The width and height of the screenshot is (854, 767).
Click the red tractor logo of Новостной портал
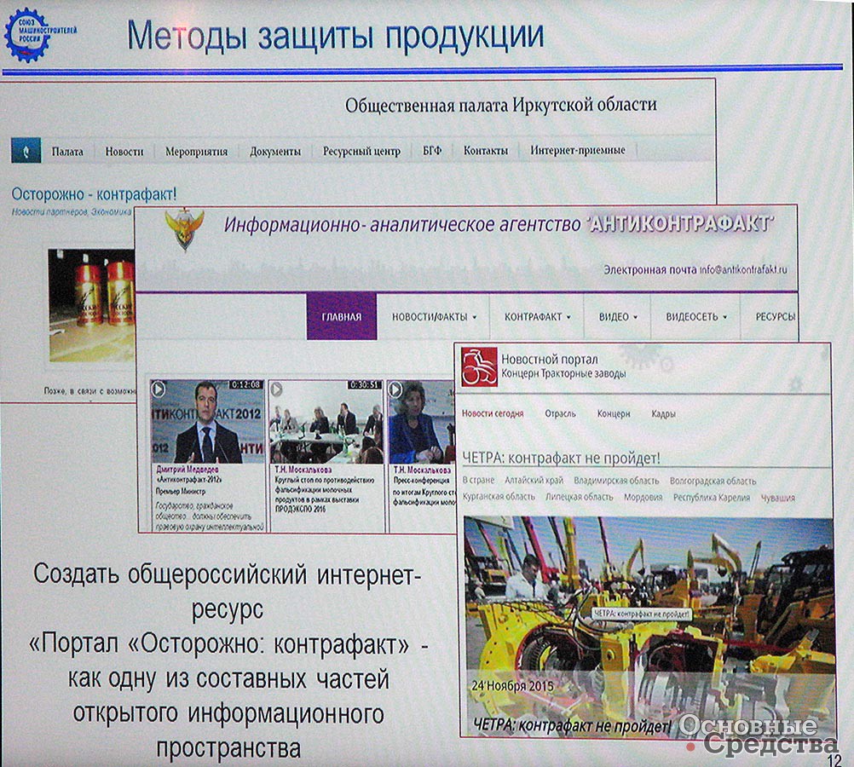click(479, 366)
